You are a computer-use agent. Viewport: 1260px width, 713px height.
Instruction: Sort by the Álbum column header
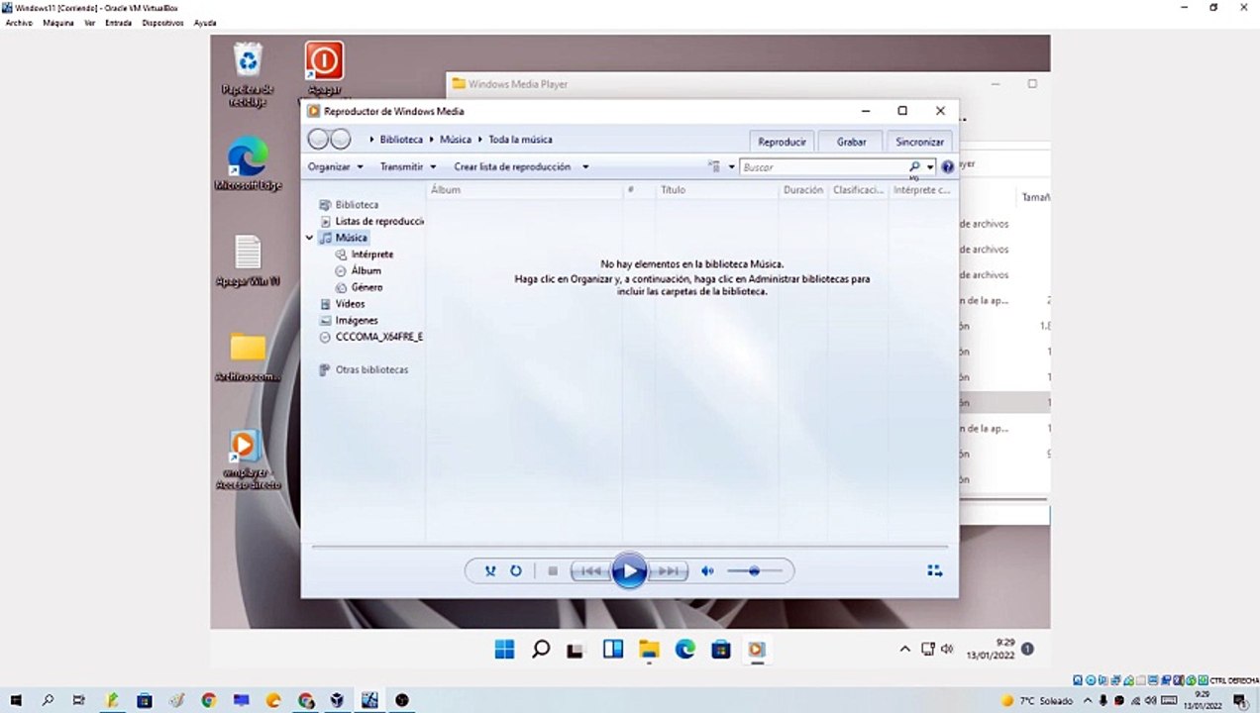(525, 190)
